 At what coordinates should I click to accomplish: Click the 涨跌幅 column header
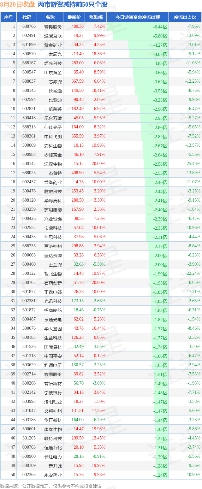point(96,17)
